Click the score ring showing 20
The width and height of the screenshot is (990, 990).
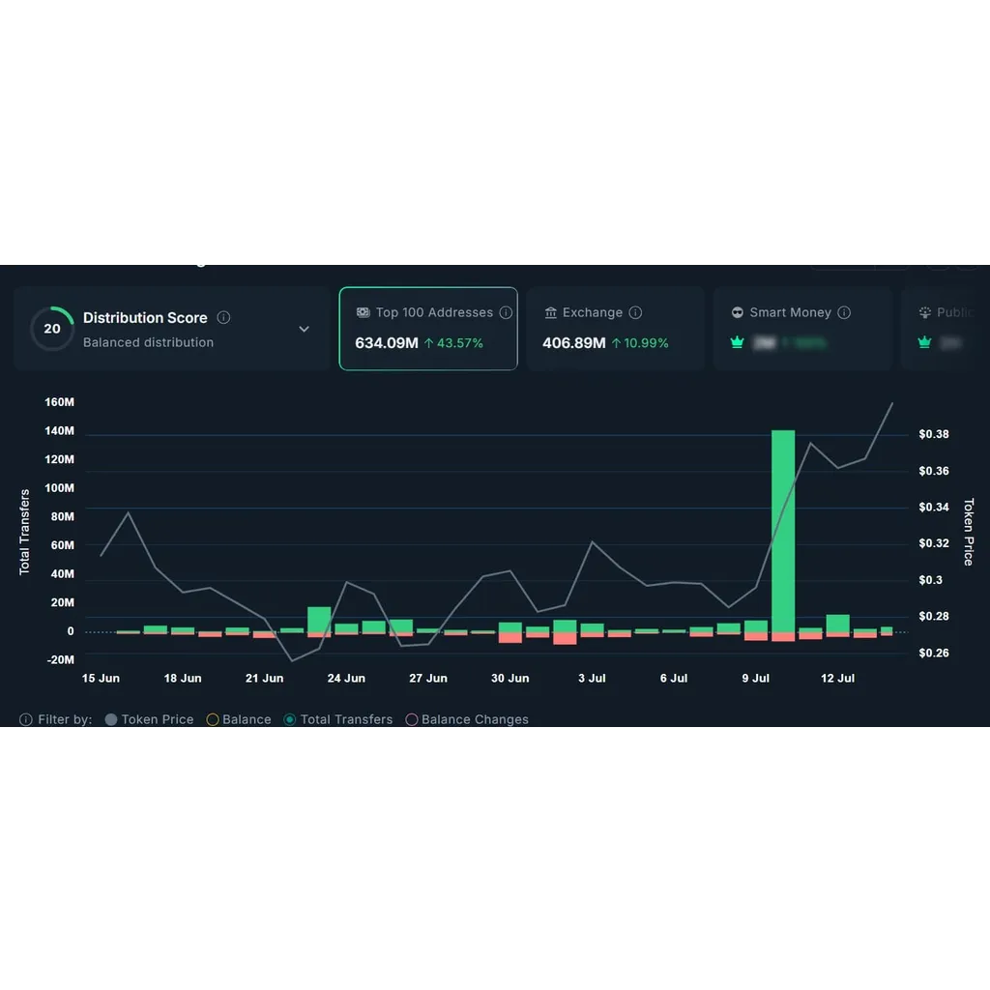[x=52, y=329]
